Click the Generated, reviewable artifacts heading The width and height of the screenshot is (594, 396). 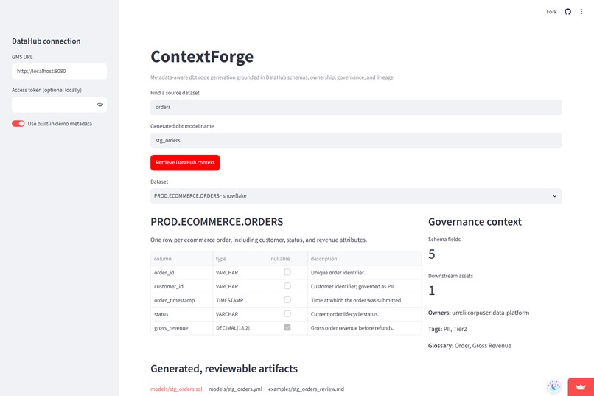point(224,369)
